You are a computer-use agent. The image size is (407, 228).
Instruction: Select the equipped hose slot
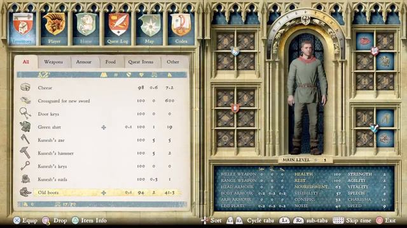(385, 118)
